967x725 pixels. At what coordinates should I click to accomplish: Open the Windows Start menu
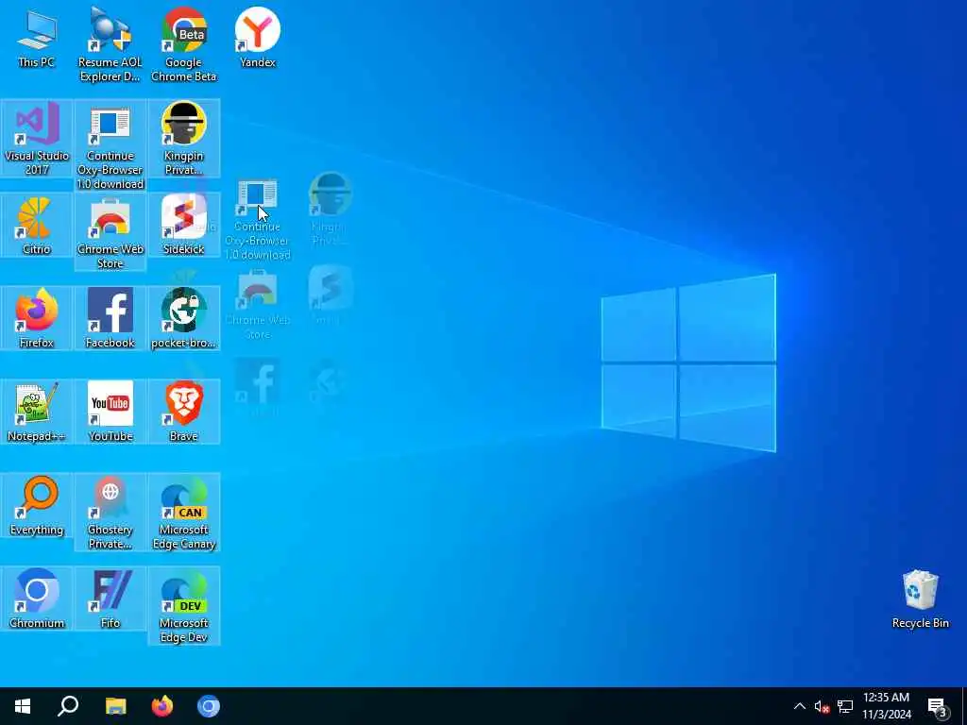[x=23, y=706]
